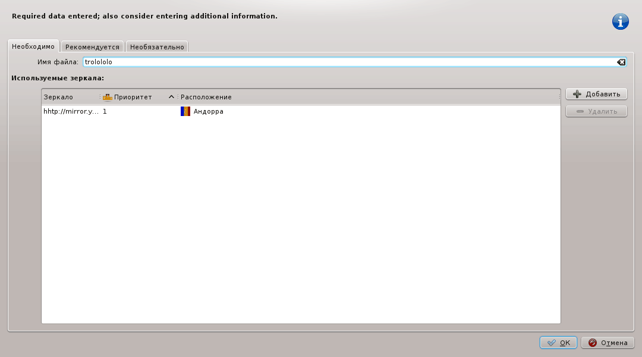
Task: Click the minus icon on Удалить button
Action: [581, 111]
